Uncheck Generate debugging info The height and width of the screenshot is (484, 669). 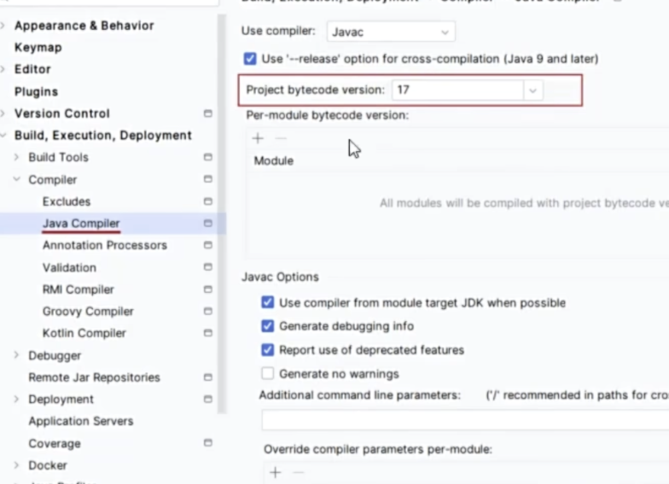[268, 326]
